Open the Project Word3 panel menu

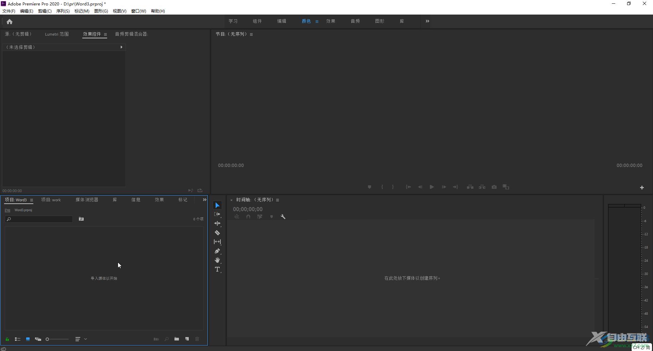(x=32, y=200)
